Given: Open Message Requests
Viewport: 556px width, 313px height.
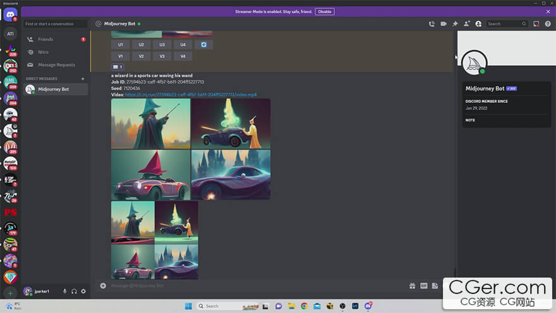Looking at the screenshot, I should (x=56, y=65).
